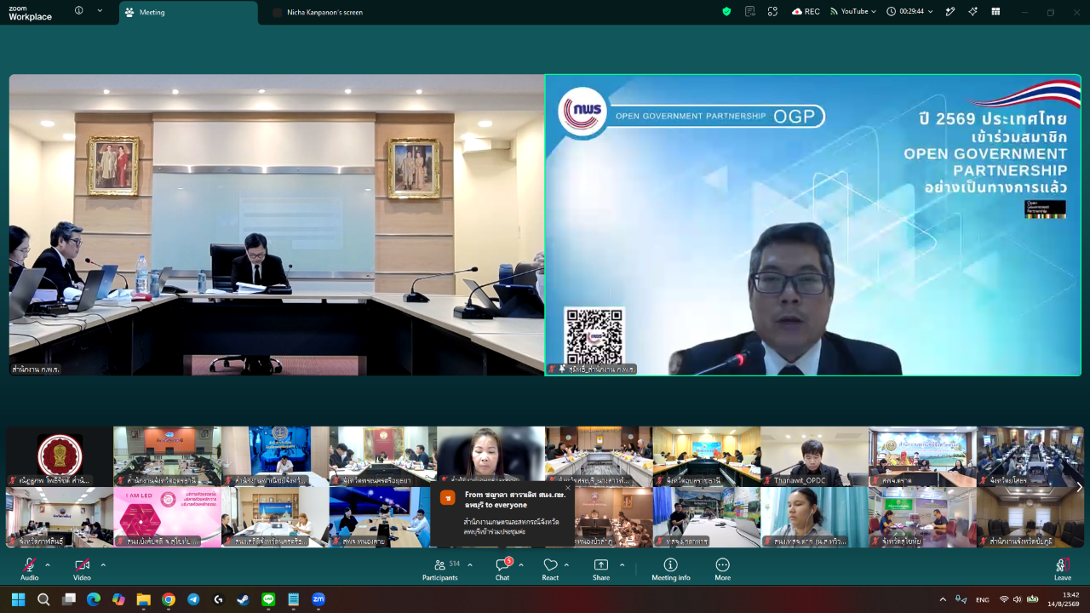This screenshot has height=613, width=1090.
Task: Select the สำนักงาน ก.พ.ร. conference room video
Action: [x=277, y=225]
